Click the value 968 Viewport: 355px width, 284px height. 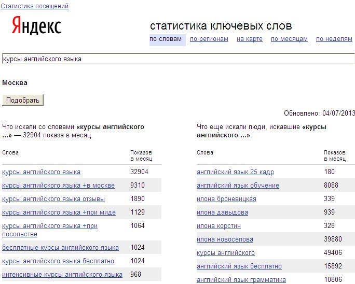pos(135,274)
